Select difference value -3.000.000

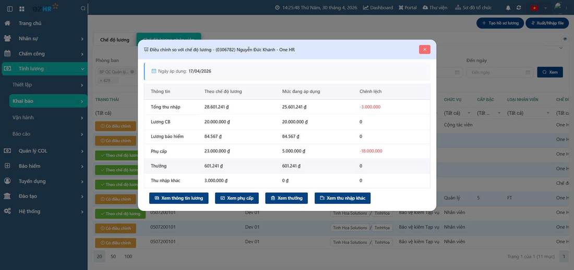tap(370, 107)
